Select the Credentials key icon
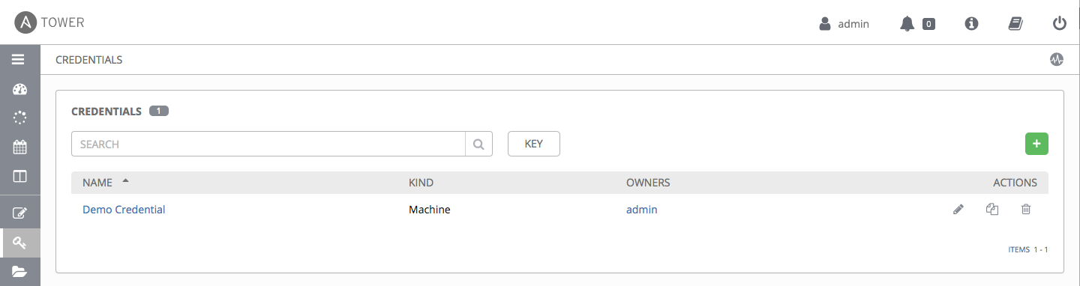Viewport: 1080px width, 286px height. 19,243
